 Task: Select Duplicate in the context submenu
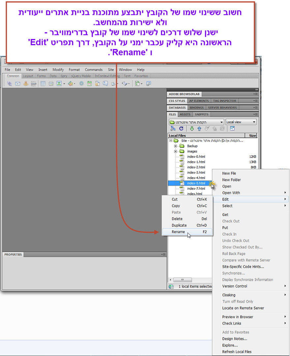[x=179, y=225]
